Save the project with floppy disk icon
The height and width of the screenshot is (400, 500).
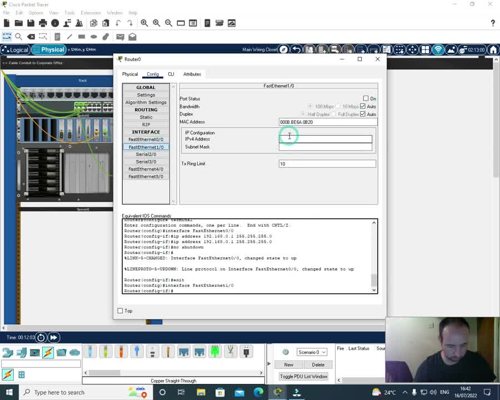(31, 23)
